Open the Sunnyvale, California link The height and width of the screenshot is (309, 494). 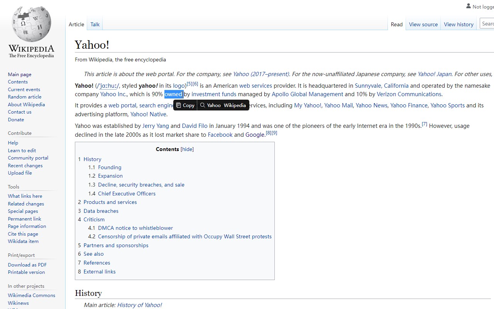tap(382, 86)
